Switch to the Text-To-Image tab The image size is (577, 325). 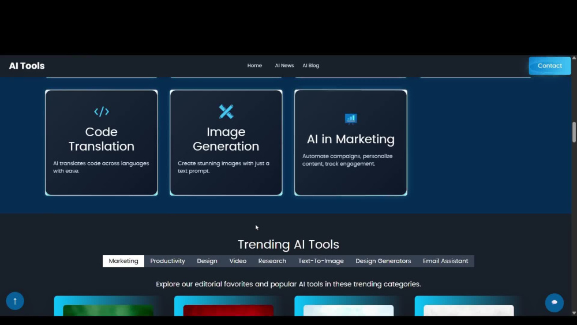321,261
